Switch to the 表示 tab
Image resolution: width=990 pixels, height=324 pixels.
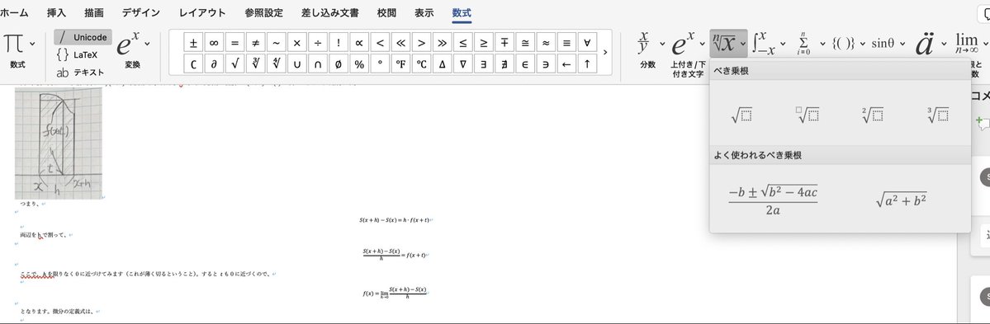(x=424, y=12)
